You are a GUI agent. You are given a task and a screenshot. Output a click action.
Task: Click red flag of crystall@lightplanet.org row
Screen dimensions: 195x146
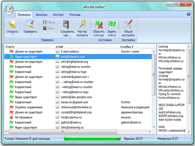(x=12, y=112)
